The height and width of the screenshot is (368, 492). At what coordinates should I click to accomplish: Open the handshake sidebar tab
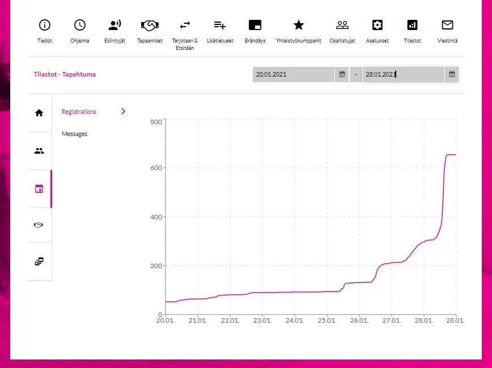(x=39, y=225)
